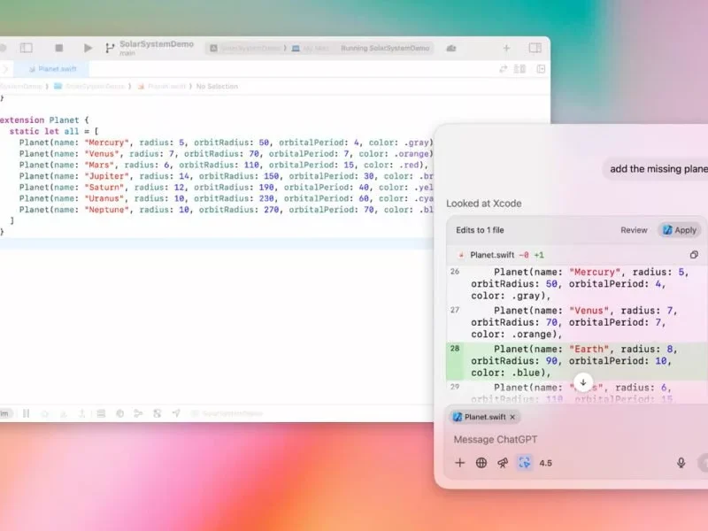Start voice dictation with microphone icon
The height and width of the screenshot is (531, 708).
[x=681, y=463]
